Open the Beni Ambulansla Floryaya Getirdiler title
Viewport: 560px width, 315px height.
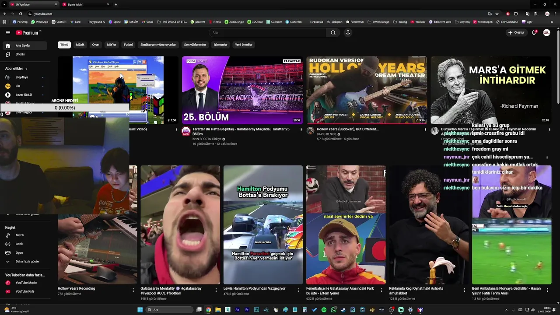pos(506,290)
